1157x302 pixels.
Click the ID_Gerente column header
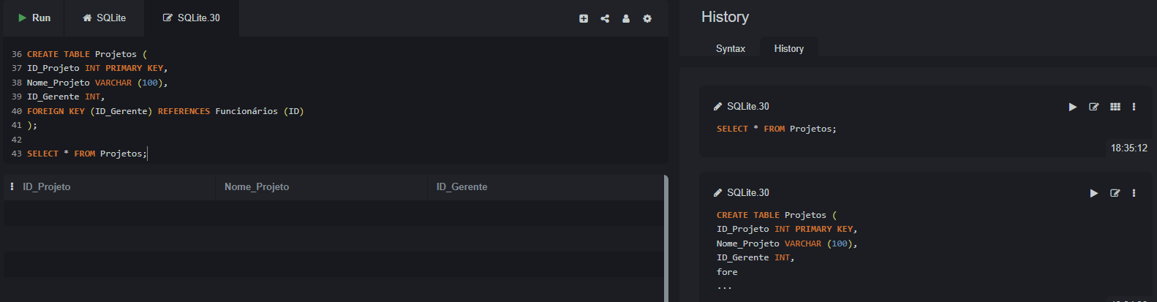[462, 187]
